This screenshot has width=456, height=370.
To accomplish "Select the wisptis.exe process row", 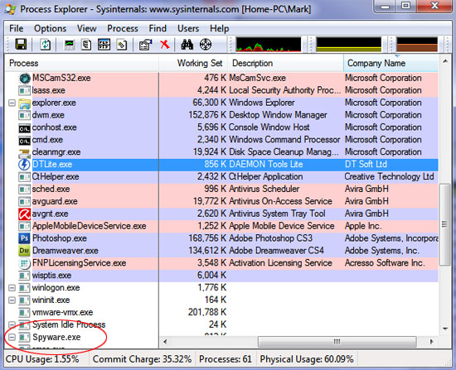I will pyautogui.click(x=221, y=276).
